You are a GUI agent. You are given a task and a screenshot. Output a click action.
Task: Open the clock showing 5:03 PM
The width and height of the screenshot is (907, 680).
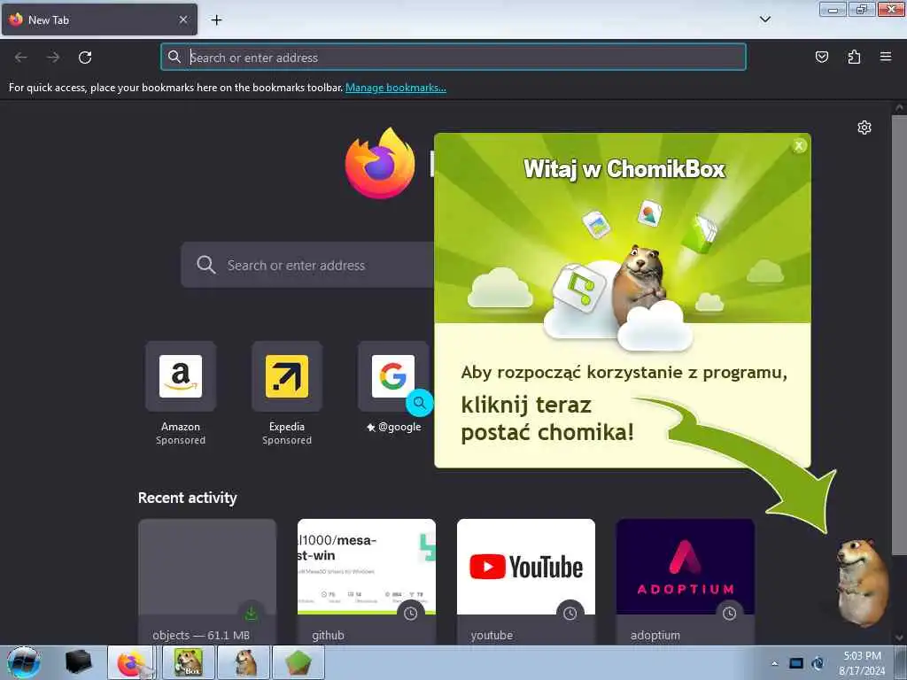tap(862, 662)
